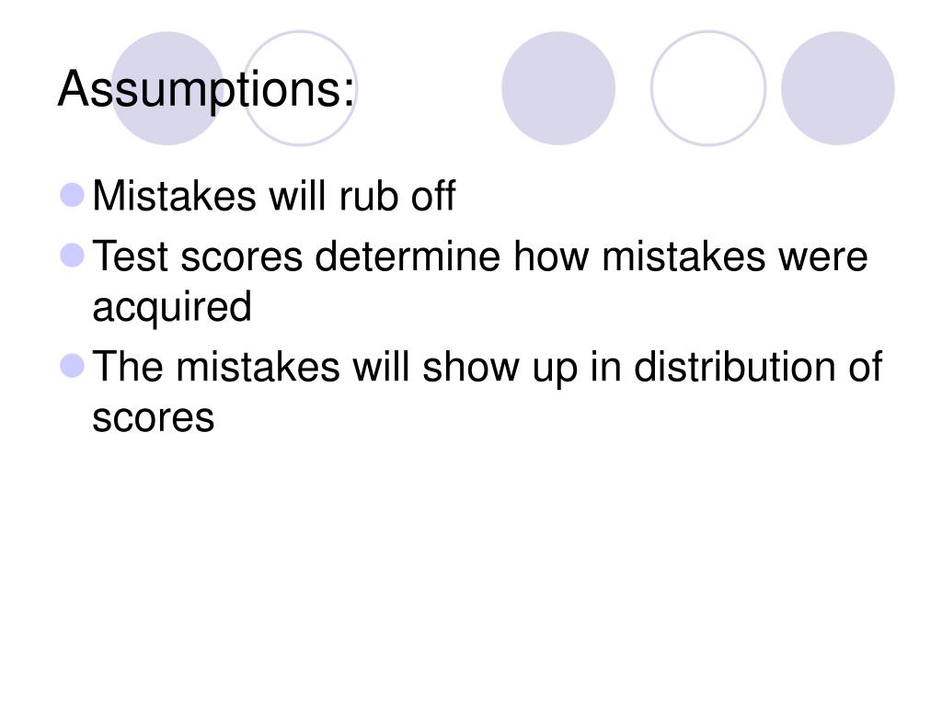The width and height of the screenshot is (942, 706).
Task: Click bullet dot before "Test scores determine"
Action: tap(73, 256)
